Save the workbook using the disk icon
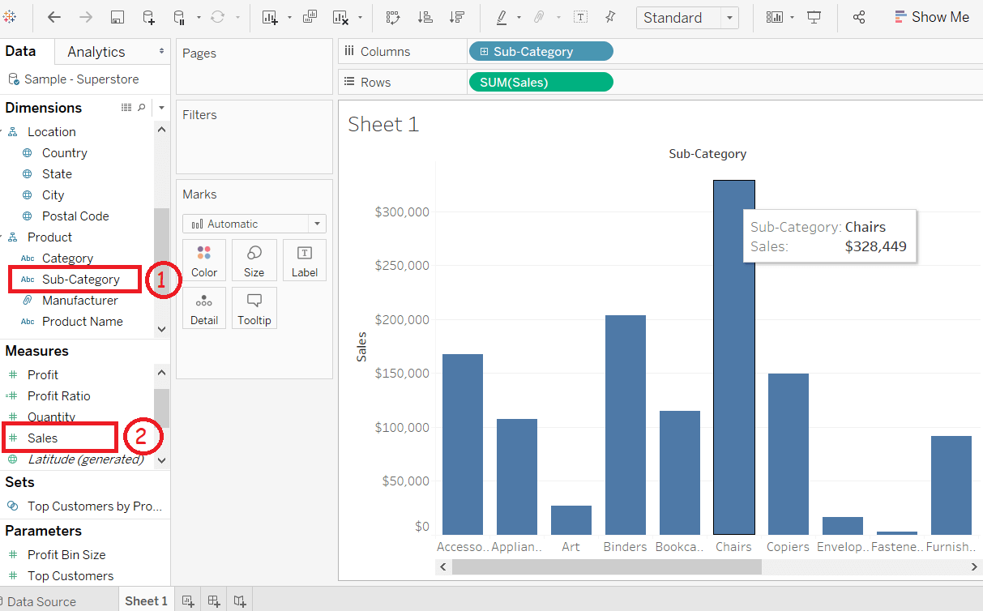This screenshot has width=983, height=611. pos(118,17)
